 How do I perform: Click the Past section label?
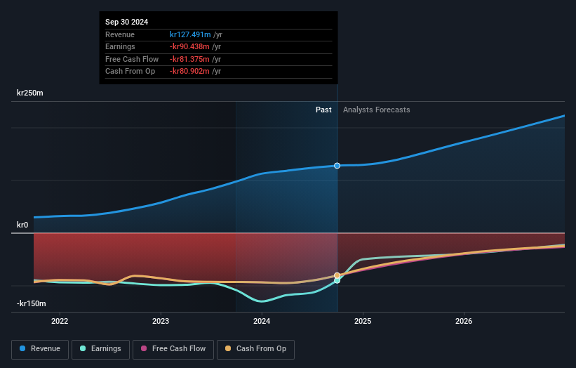(323, 110)
